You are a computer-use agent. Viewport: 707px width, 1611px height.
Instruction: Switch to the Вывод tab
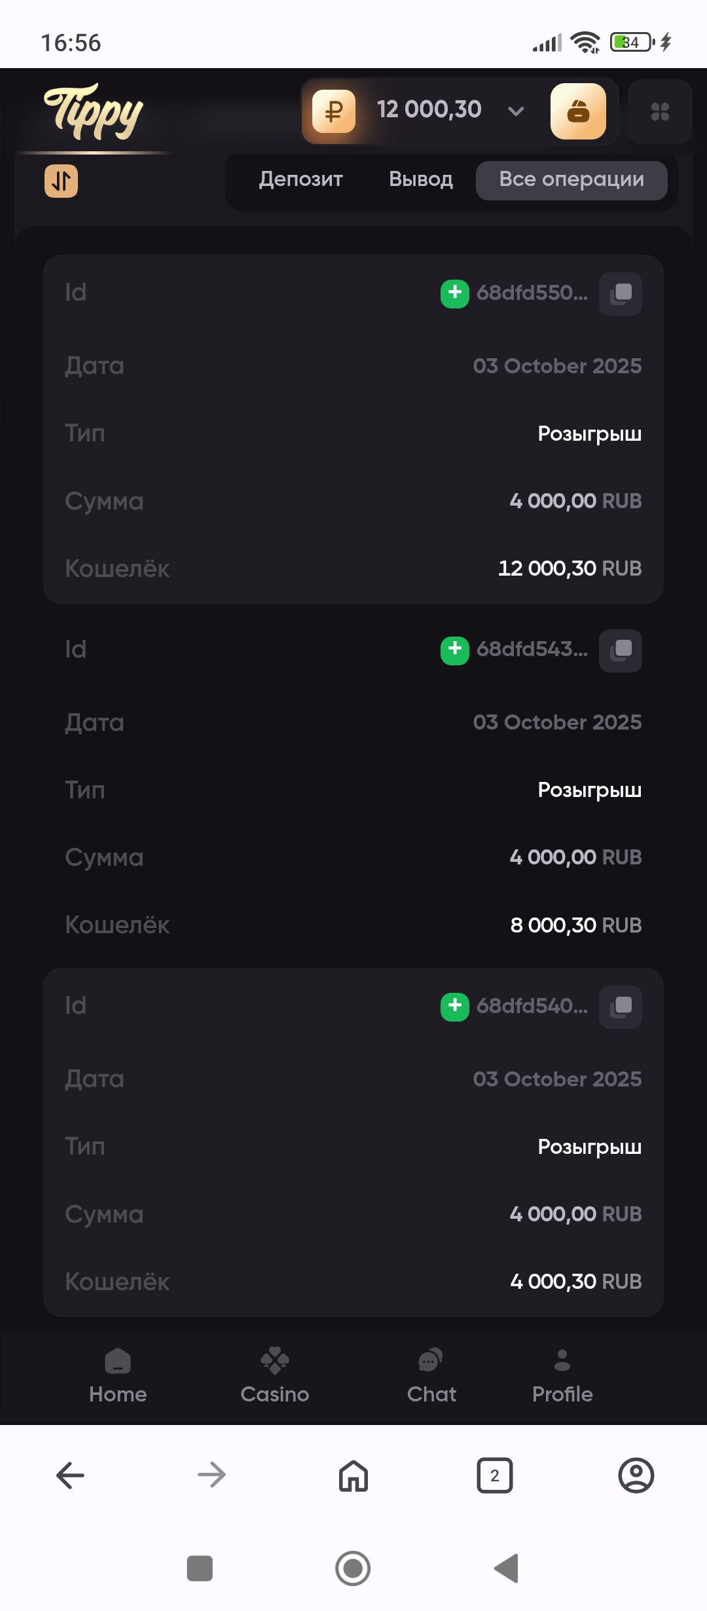tap(421, 179)
